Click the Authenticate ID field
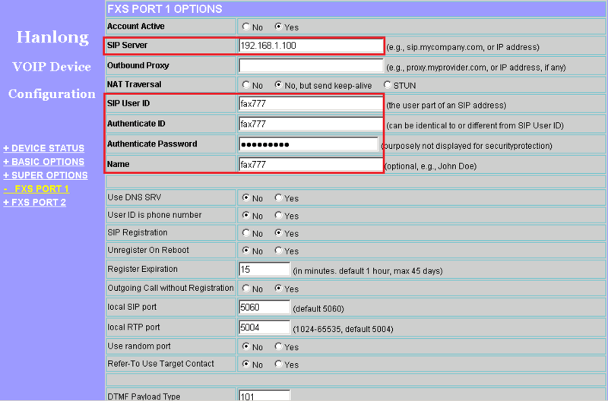 tap(311, 124)
